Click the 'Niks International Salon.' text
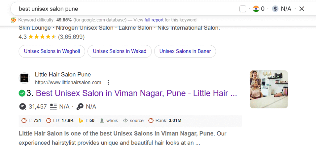This screenshot has width=316, height=156. [189, 28]
